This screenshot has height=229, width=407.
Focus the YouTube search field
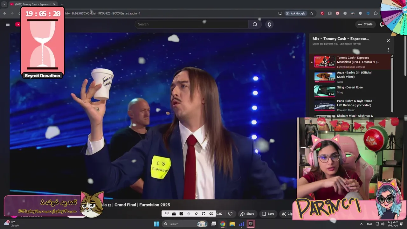(191, 24)
